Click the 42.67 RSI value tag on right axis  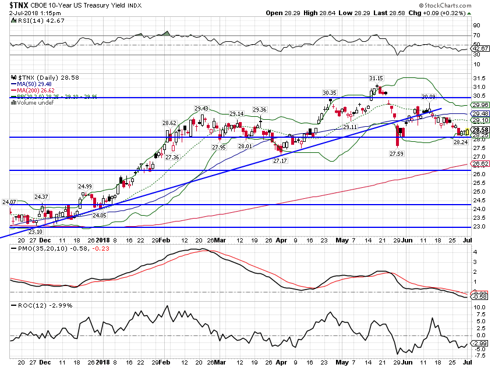tap(480, 48)
